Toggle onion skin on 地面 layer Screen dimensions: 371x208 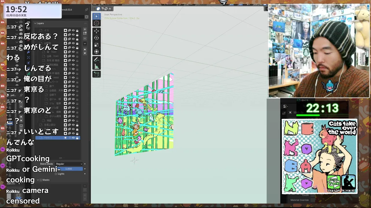point(69,120)
